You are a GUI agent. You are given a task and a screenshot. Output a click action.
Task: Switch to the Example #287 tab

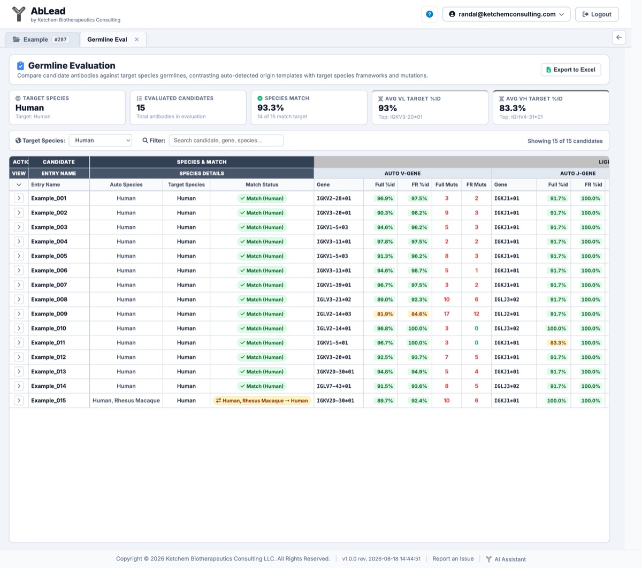coord(42,40)
